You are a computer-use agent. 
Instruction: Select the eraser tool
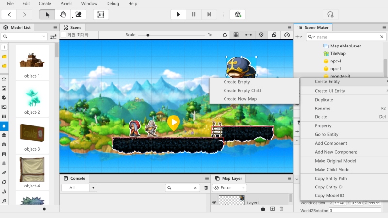(79, 15)
